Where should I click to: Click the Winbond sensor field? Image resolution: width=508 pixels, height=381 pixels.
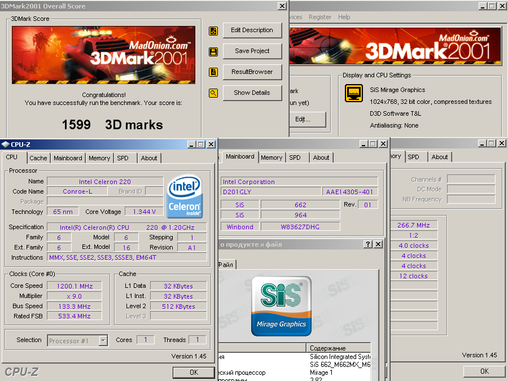(x=240, y=226)
